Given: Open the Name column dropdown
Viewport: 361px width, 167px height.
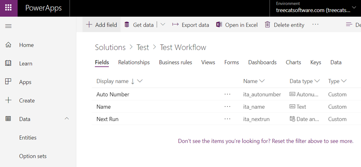Looking at the screenshot, I should click(x=262, y=81).
